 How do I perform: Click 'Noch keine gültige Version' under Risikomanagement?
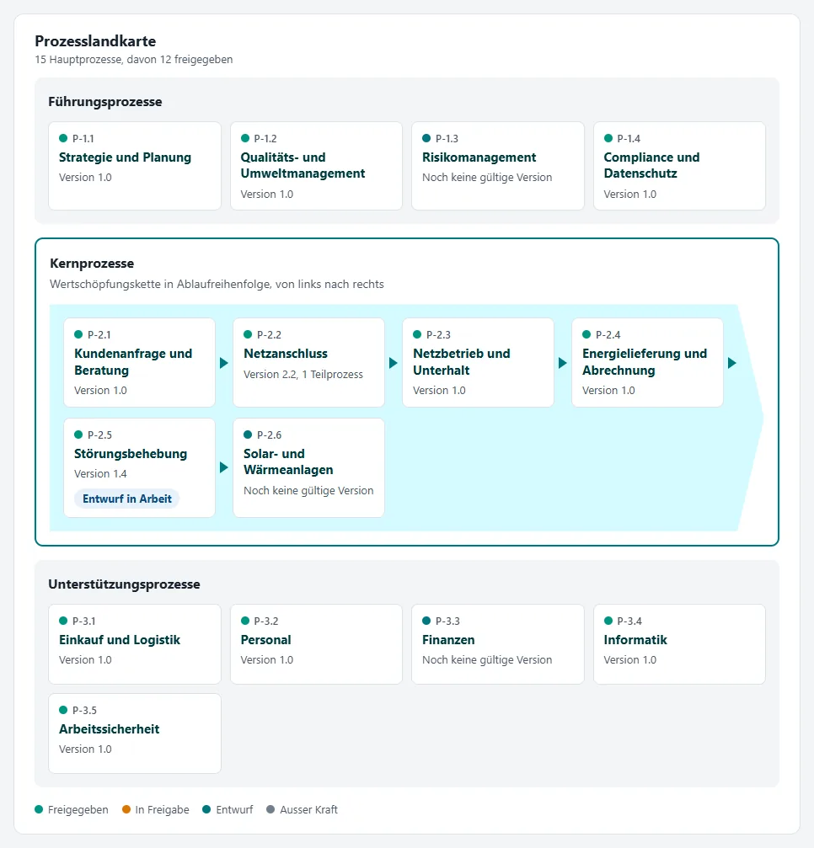point(487,178)
